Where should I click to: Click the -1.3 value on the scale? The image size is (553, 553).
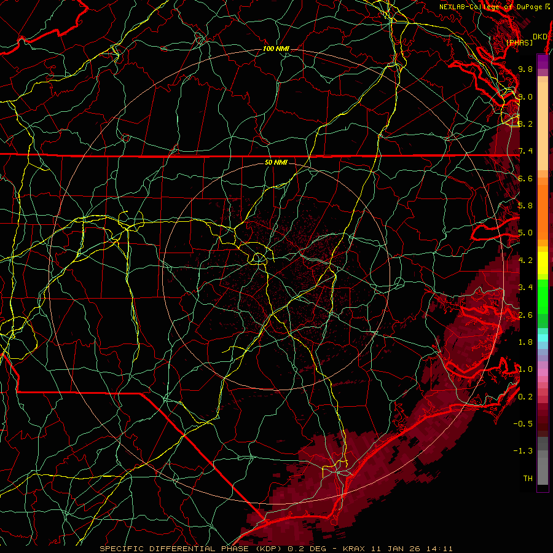pos(523,451)
